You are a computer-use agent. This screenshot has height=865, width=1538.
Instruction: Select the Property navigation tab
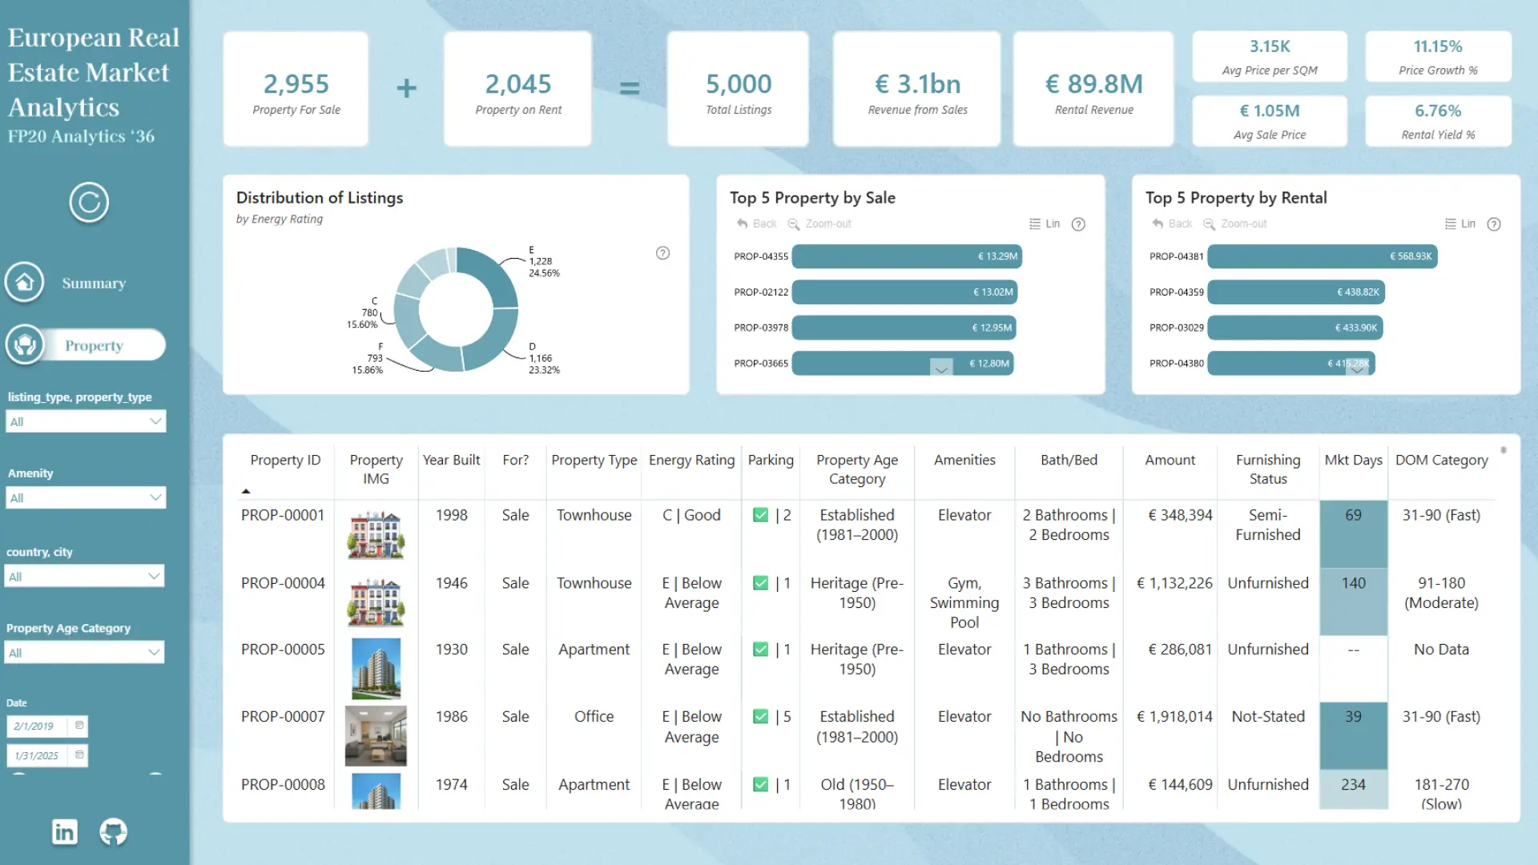tap(94, 346)
